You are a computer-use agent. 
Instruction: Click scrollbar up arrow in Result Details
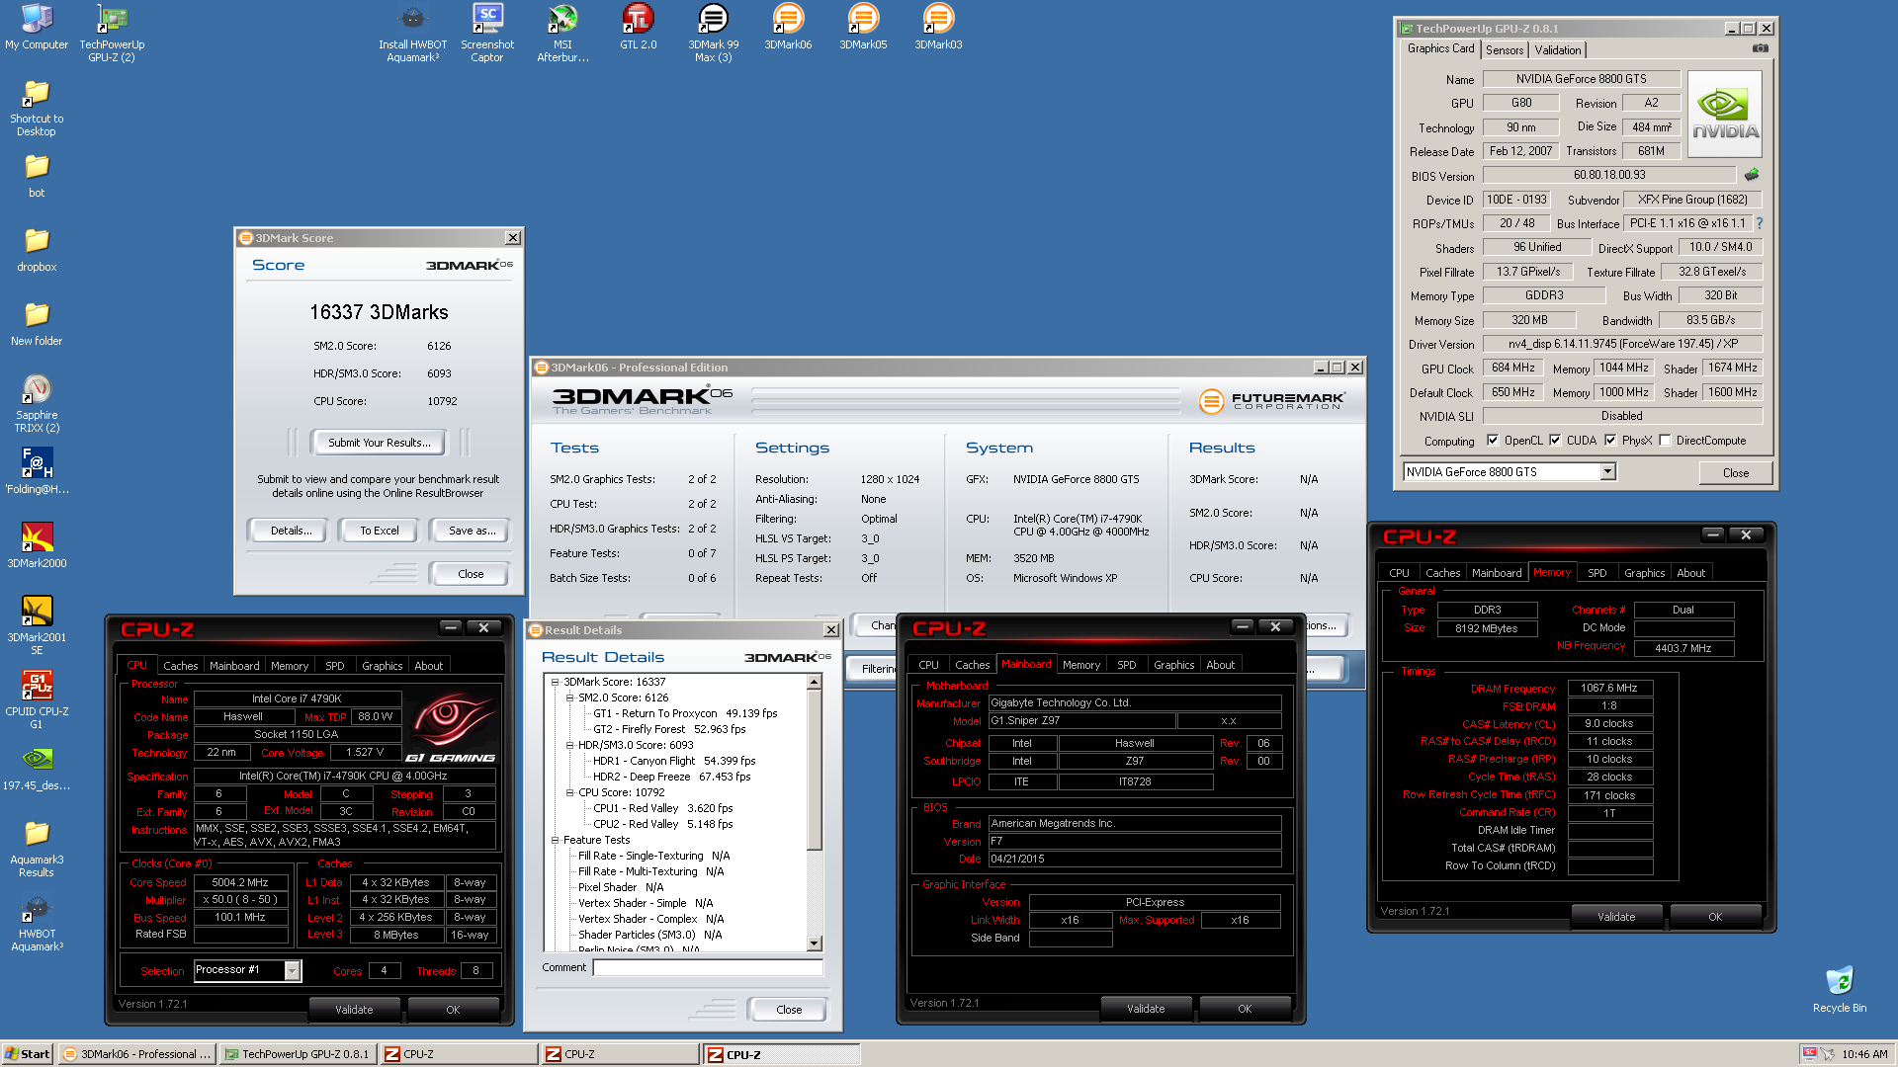tap(815, 683)
